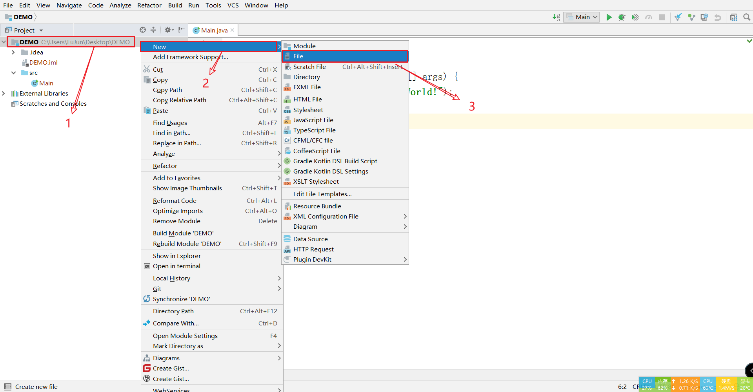The image size is (753, 392).
Task: Choose Synchronize 'DEMO' from the context menu
Action: pyautogui.click(x=212, y=299)
